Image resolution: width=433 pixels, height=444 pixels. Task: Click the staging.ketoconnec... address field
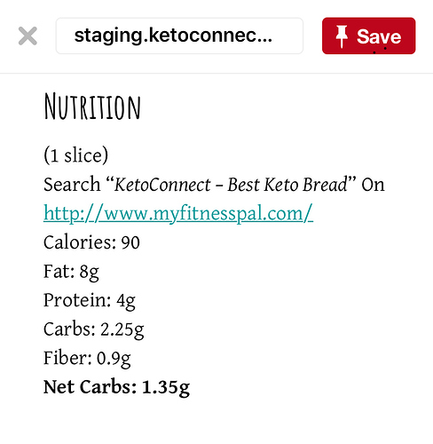[x=179, y=36]
